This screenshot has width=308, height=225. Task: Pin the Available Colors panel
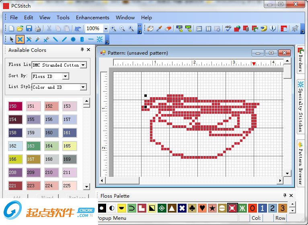[x=82, y=50]
